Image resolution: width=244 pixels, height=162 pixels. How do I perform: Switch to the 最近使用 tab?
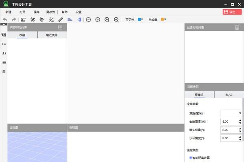pyautogui.click(x=52, y=35)
